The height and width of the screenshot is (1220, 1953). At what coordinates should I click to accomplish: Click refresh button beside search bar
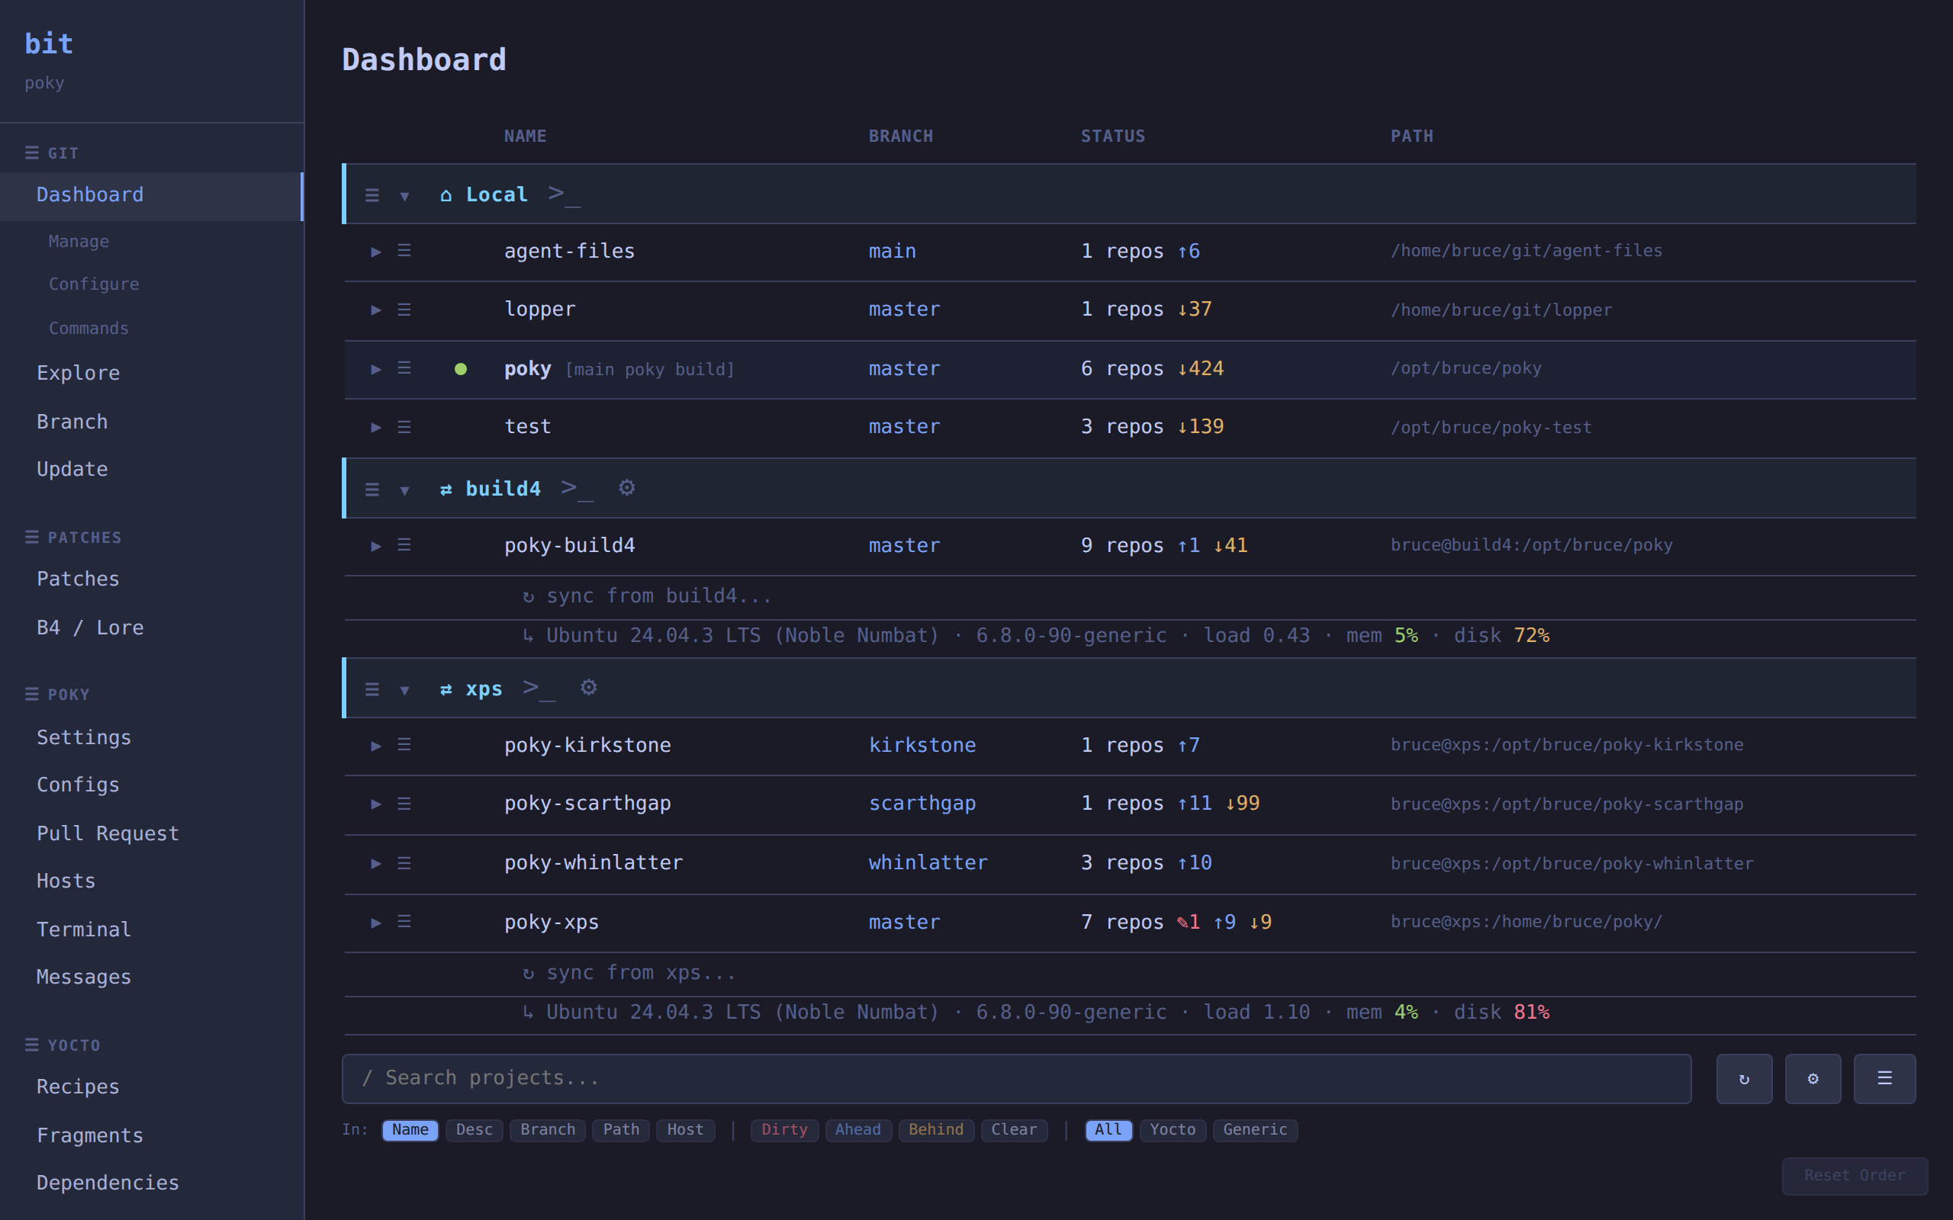coord(1744,1079)
